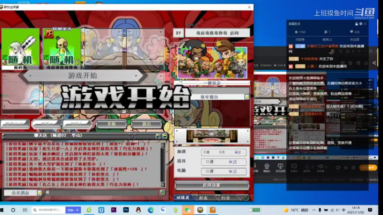The width and height of the screenshot is (383, 215).
Task: Open WeChat in the taskbar
Action: [x=188, y=210]
